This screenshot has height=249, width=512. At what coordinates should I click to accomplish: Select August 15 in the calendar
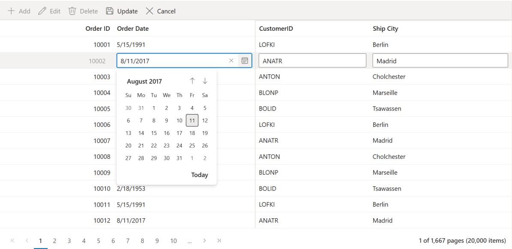pos(154,133)
